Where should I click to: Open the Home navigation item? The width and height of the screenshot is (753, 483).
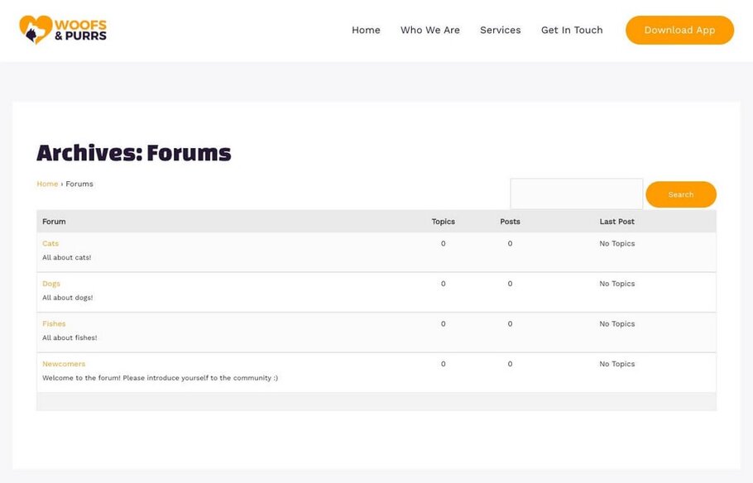click(x=365, y=30)
